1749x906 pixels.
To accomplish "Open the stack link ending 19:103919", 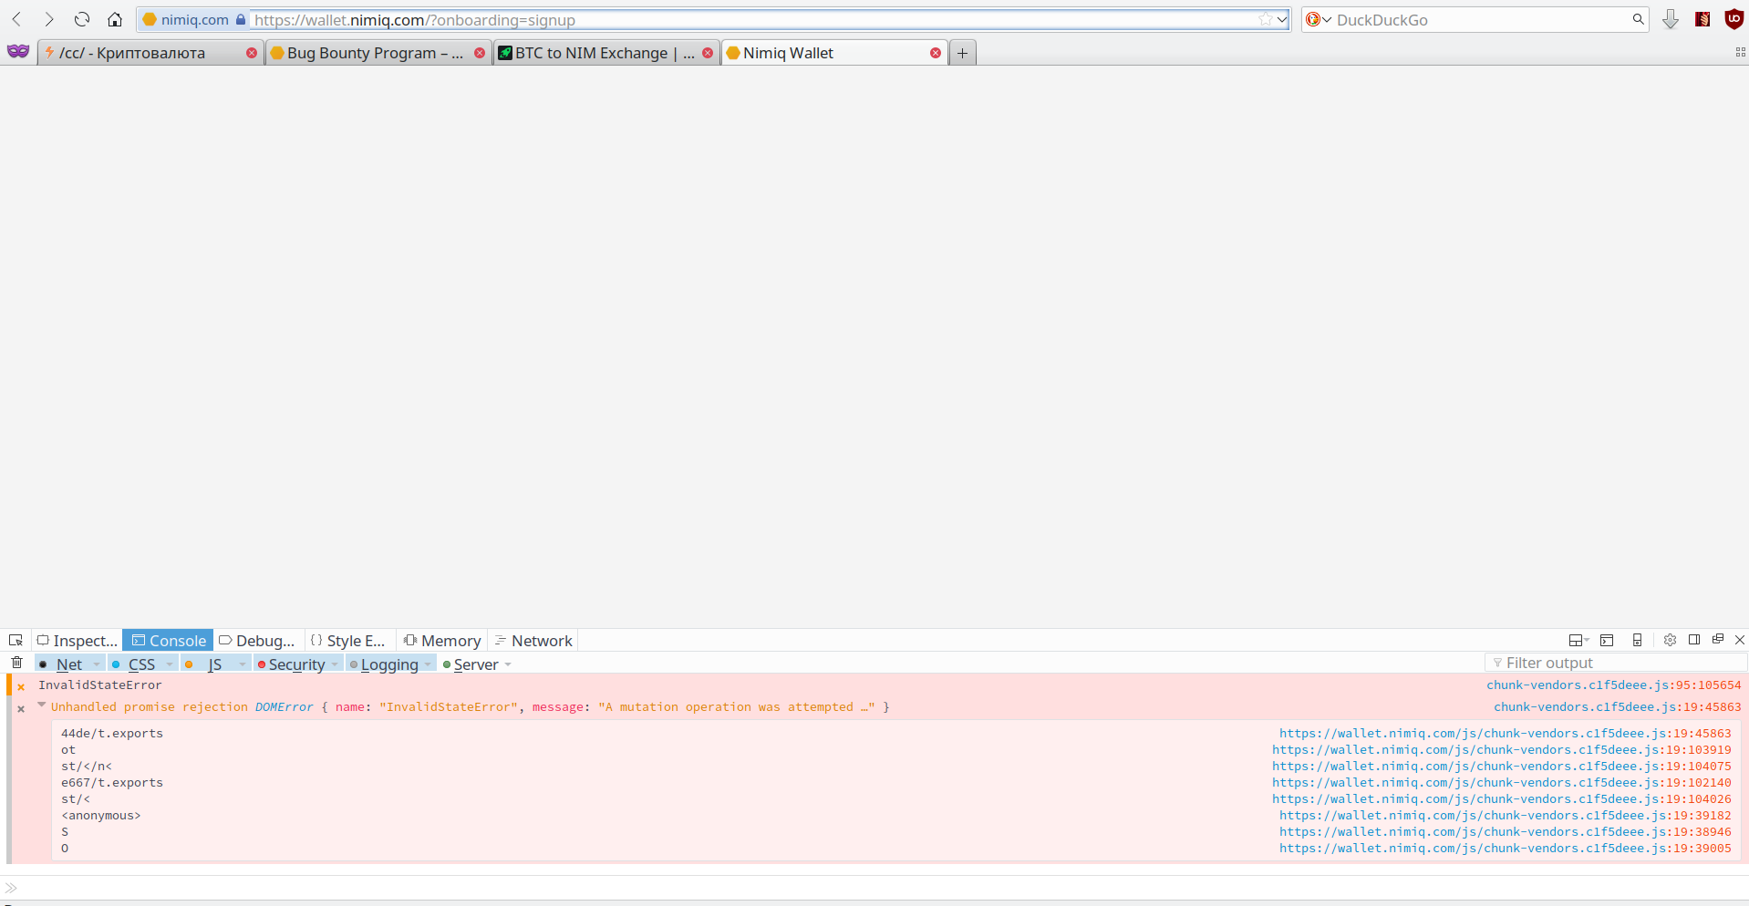I will coord(1502,750).
